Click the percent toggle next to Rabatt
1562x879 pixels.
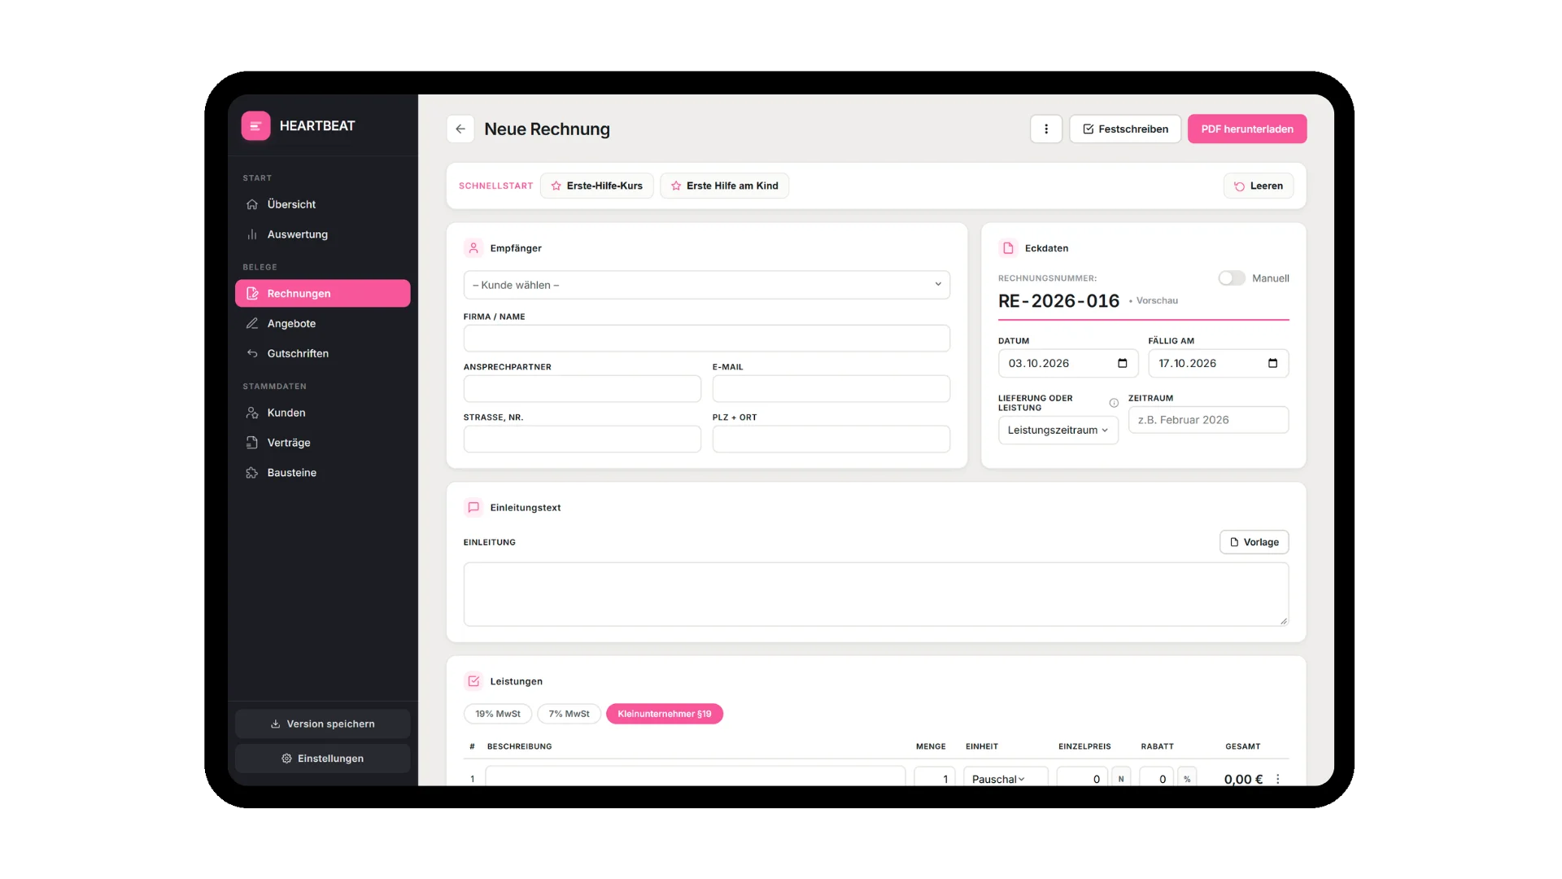(1187, 778)
